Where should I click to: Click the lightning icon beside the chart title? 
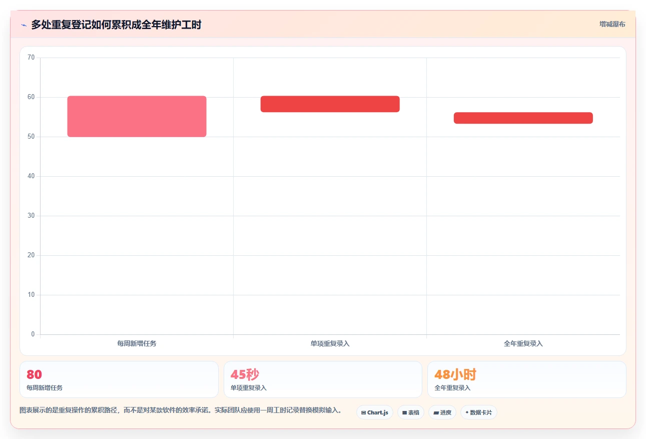(x=24, y=25)
